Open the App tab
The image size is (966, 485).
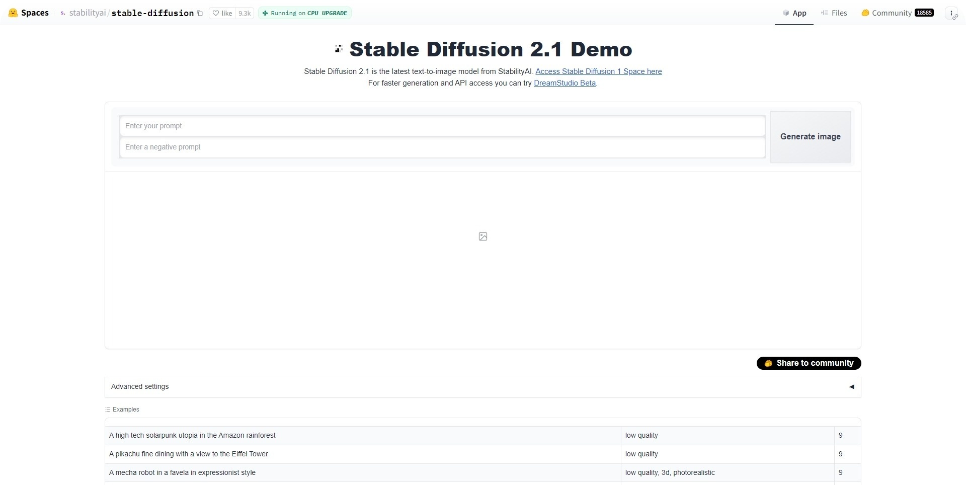(794, 13)
